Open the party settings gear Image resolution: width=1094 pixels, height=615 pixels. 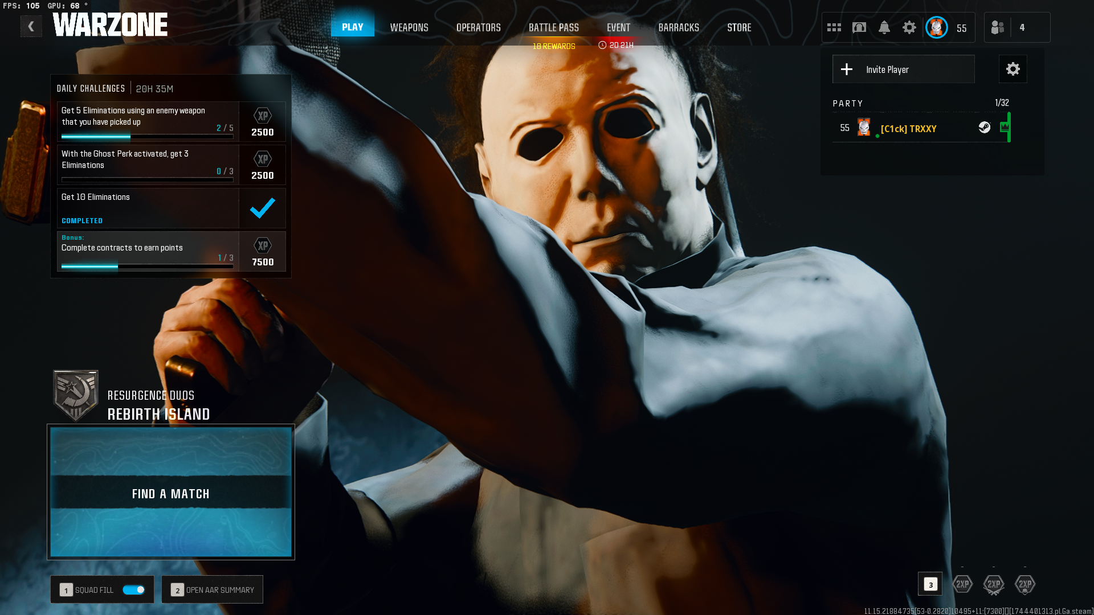pos(1013,69)
